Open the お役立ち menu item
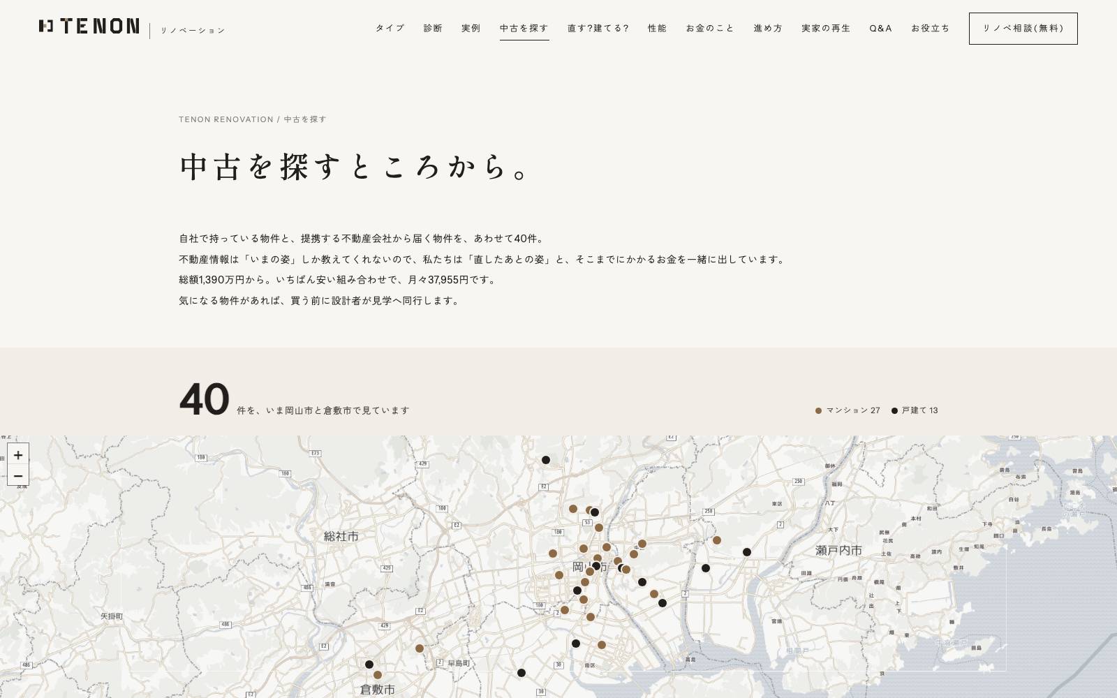 [x=931, y=28]
